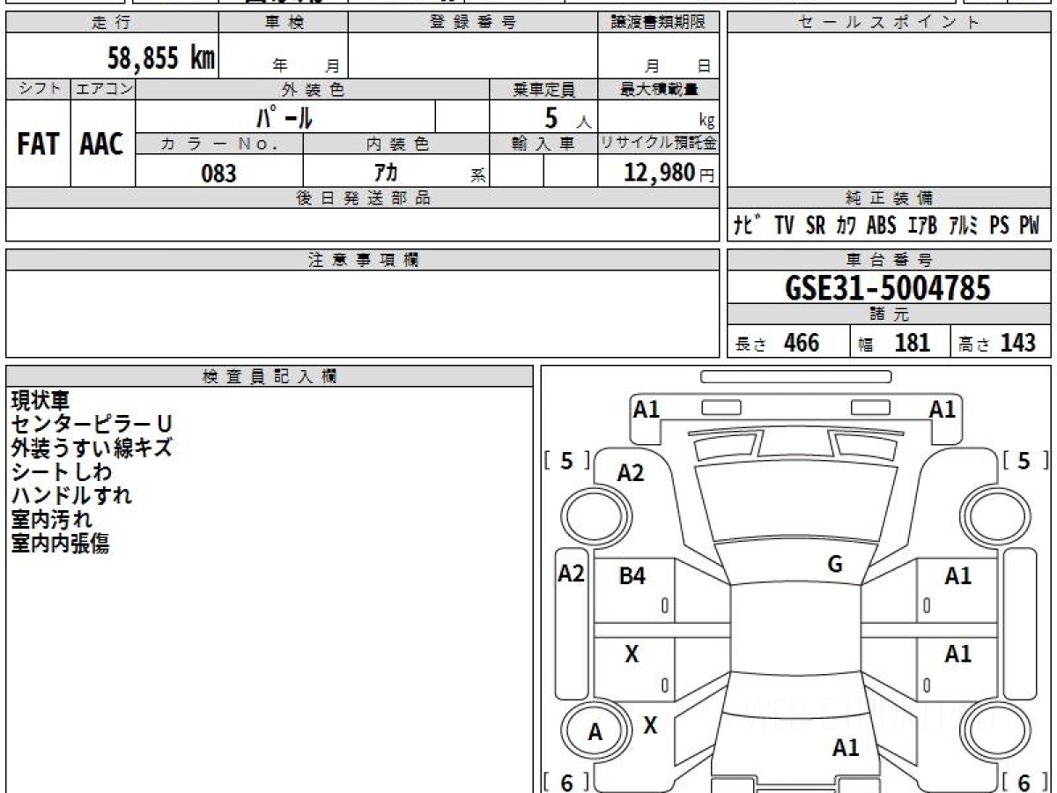Click the 純正装備 header
Image resolution: width=1057 pixels, height=793 pixels.
[x=889, y=198]
